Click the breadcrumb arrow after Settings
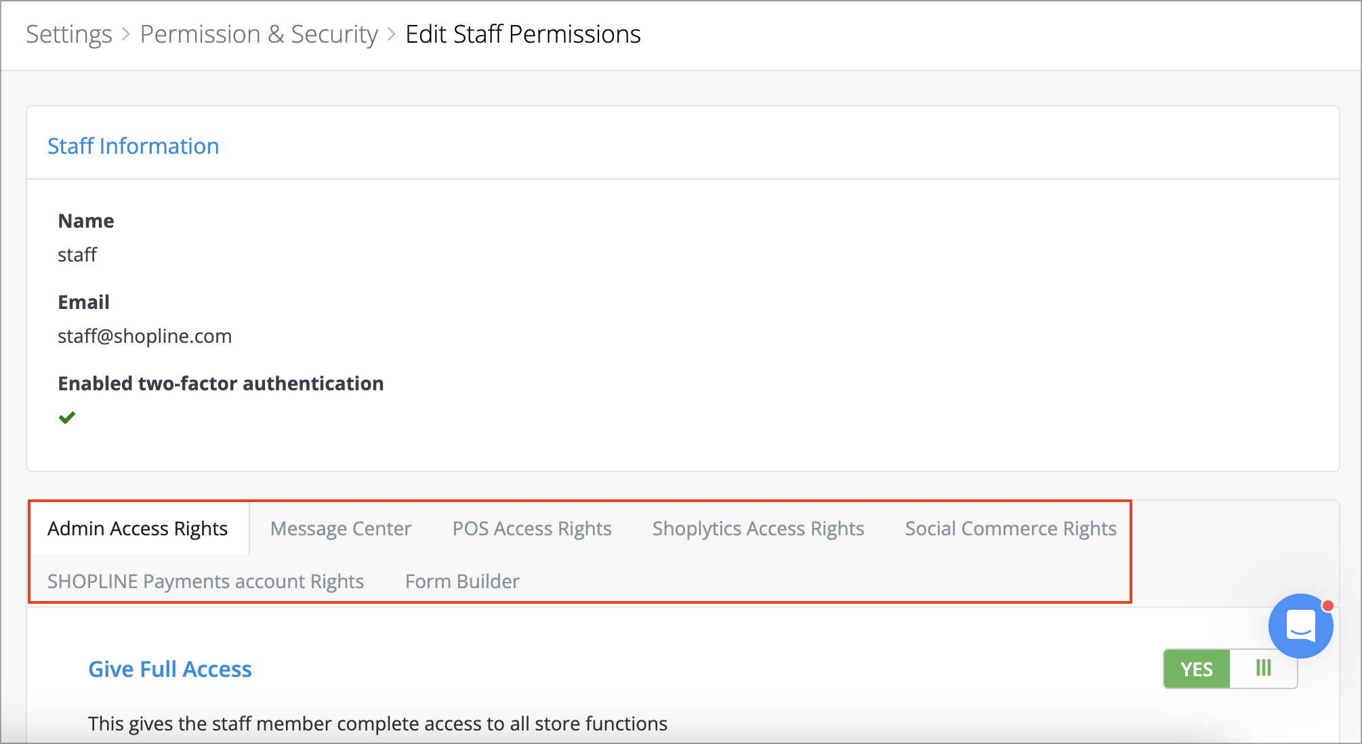 [x=125, y=34]
